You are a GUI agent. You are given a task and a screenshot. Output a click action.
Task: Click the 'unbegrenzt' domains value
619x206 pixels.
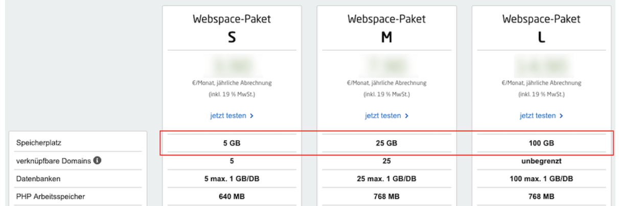(541, 161)
